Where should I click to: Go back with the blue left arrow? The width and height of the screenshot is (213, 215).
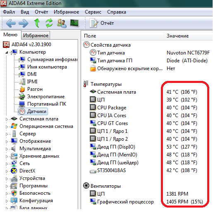(x=10, y=23)
